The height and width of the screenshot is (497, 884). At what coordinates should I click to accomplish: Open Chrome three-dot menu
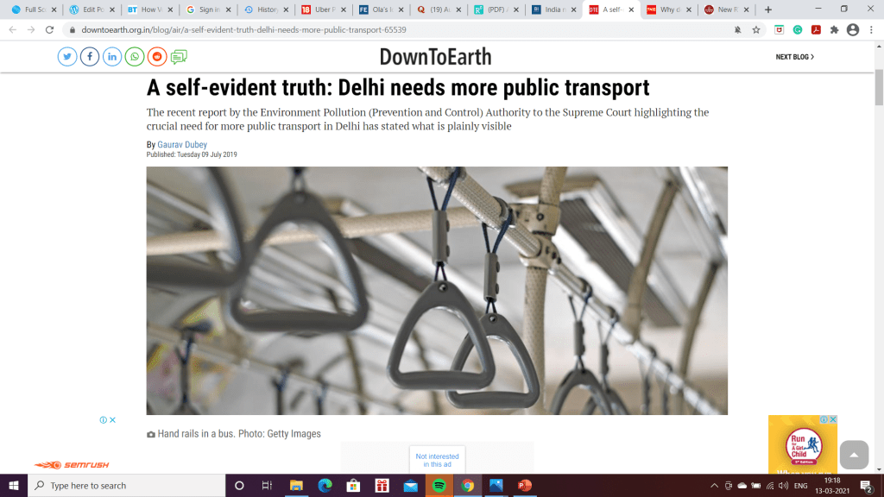tap(872, 30)
